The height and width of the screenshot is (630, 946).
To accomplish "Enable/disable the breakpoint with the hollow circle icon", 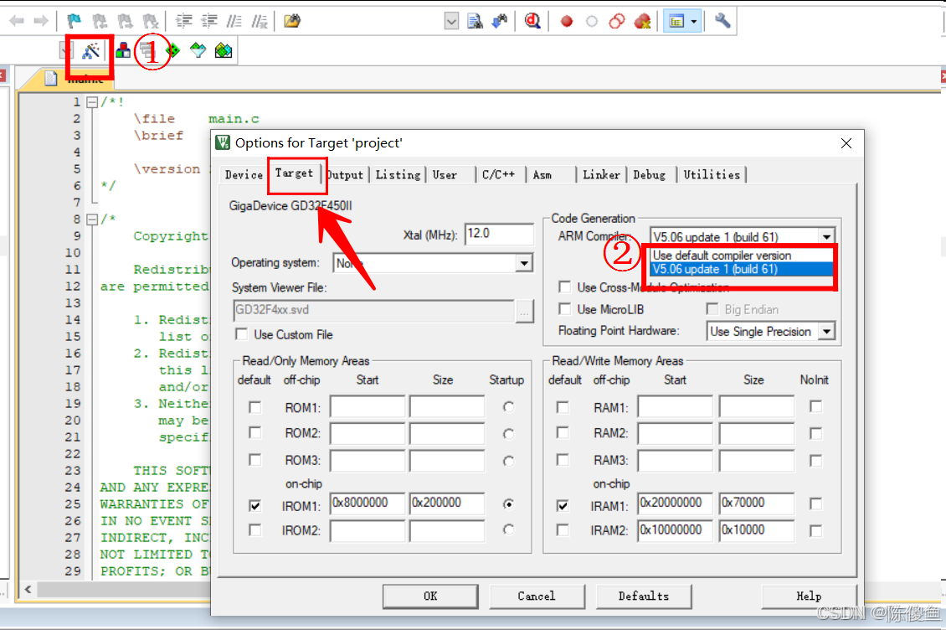I will (592, 22).
